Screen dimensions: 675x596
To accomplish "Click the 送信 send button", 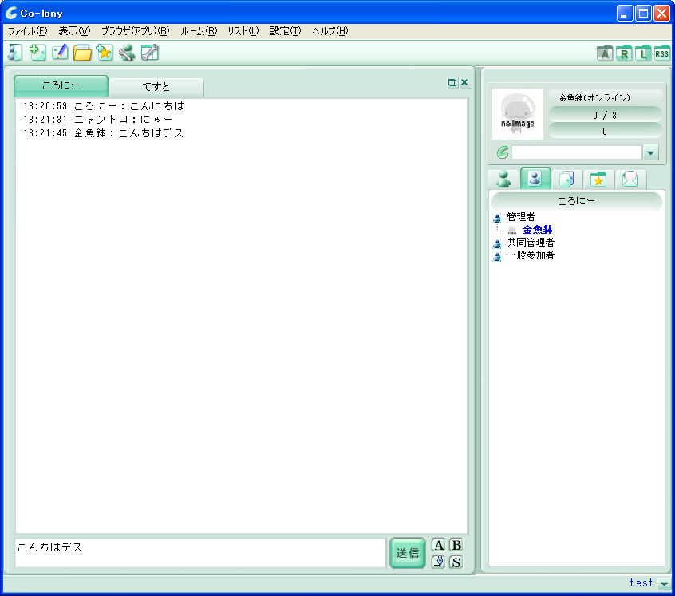I will click(x=408, y=553).
